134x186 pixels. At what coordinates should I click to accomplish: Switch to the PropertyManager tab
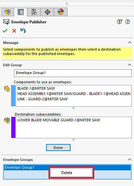[21, 12]
